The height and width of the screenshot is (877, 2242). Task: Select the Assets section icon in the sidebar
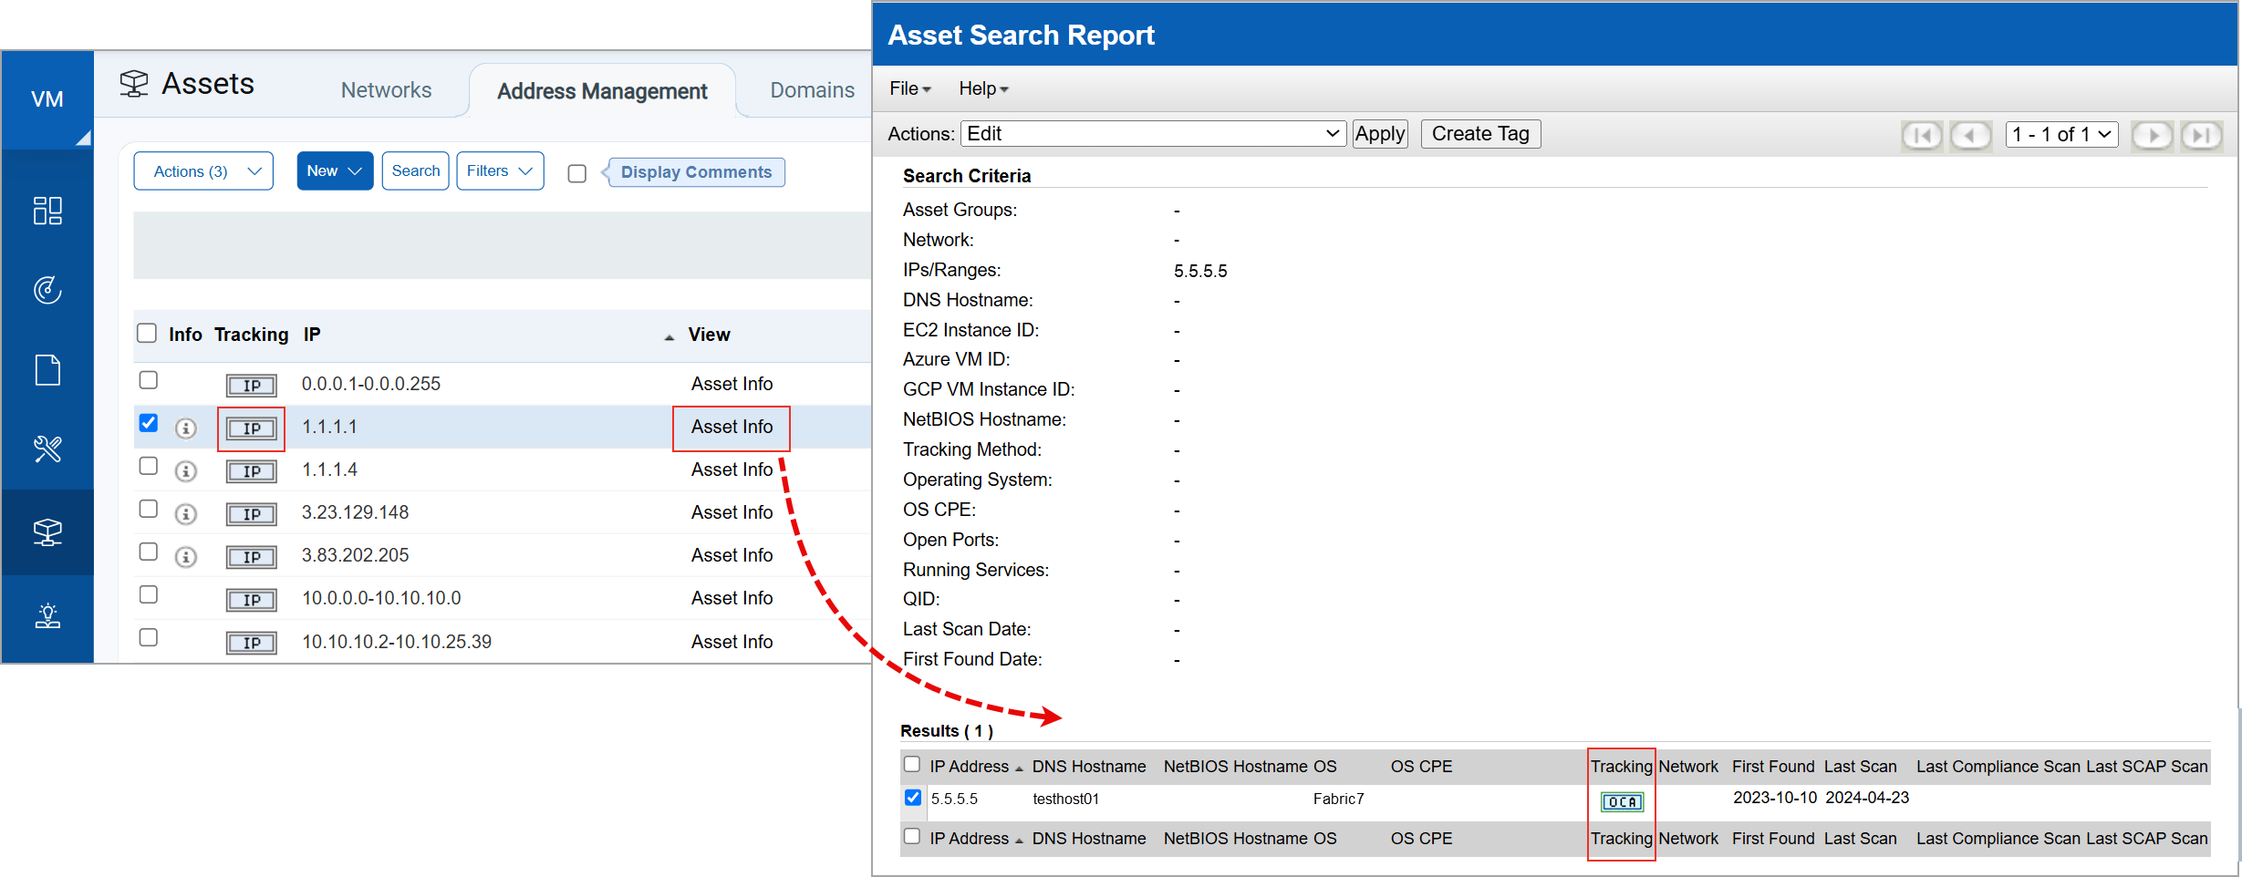(47, 532)
